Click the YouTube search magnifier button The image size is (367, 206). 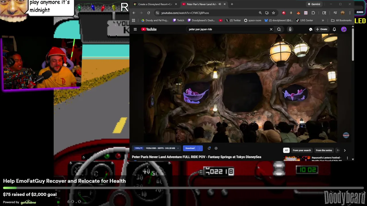tap(279, 29)
